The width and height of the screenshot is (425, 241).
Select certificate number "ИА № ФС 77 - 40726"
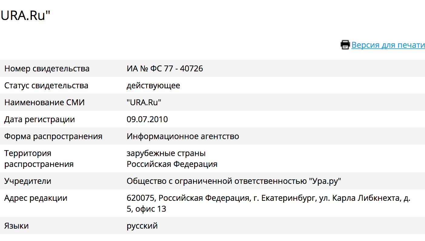point(165,69)
